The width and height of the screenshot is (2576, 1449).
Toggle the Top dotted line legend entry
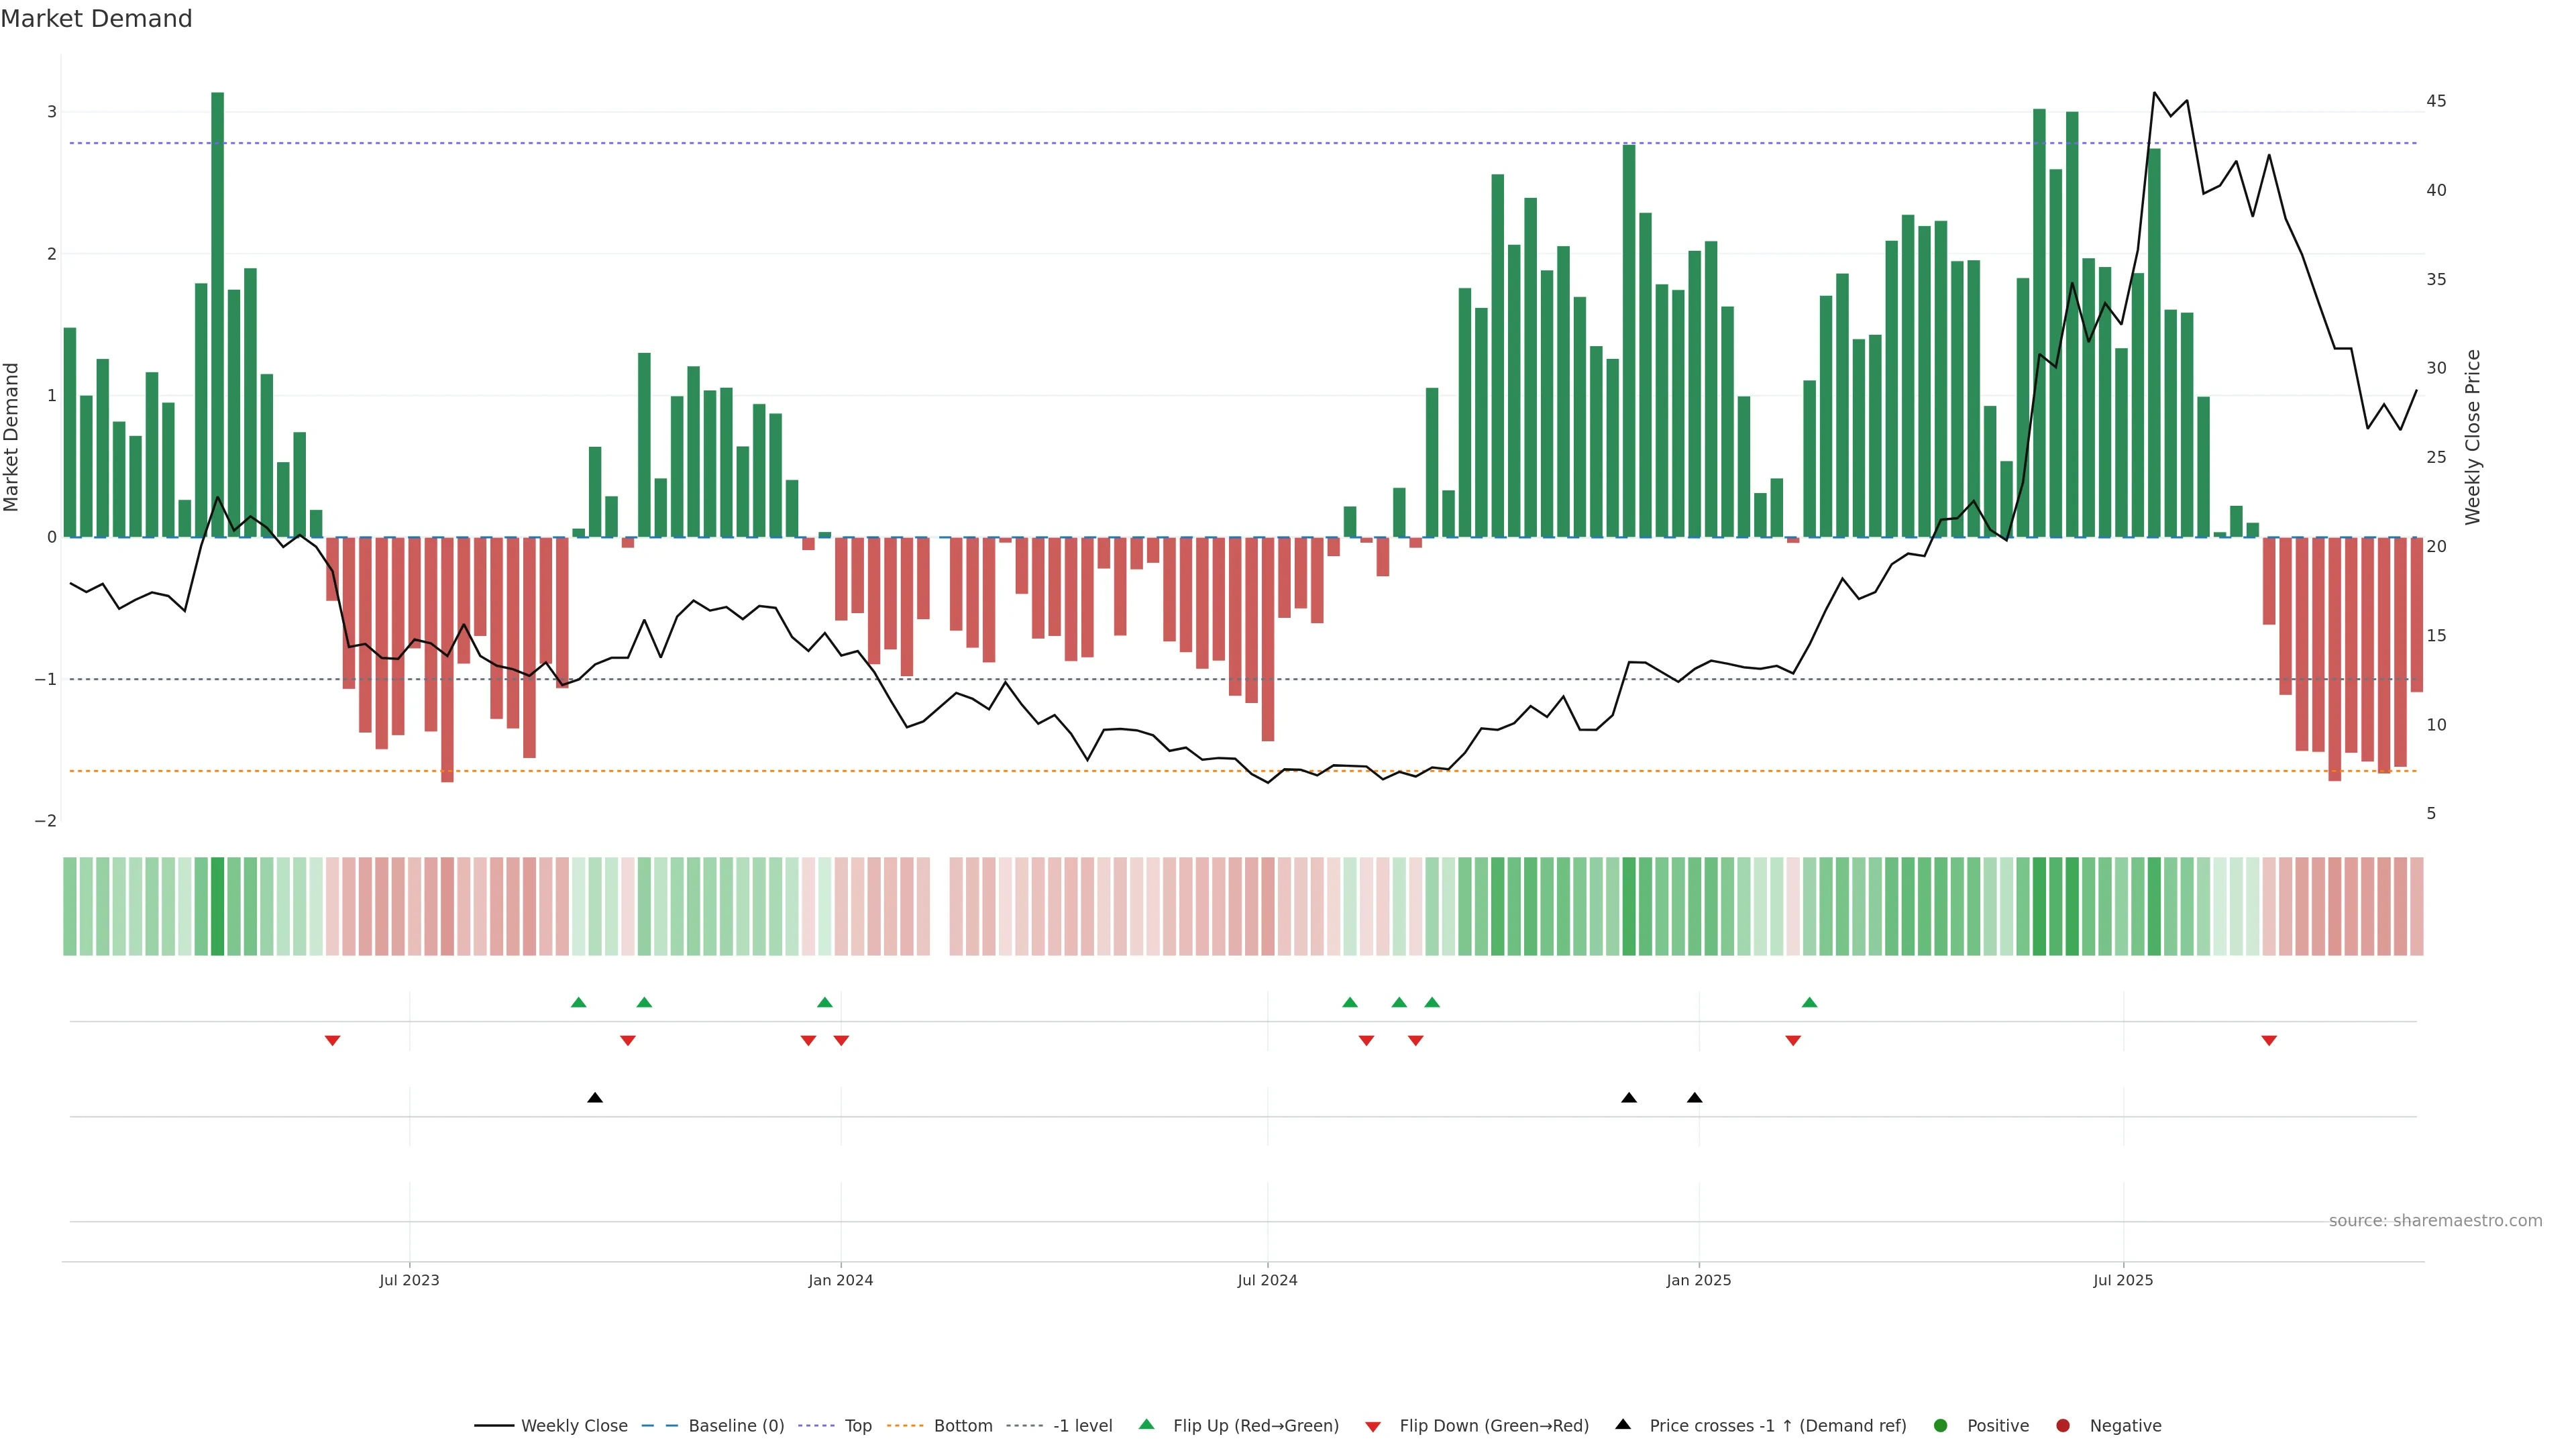click(x=857, y=1425)
